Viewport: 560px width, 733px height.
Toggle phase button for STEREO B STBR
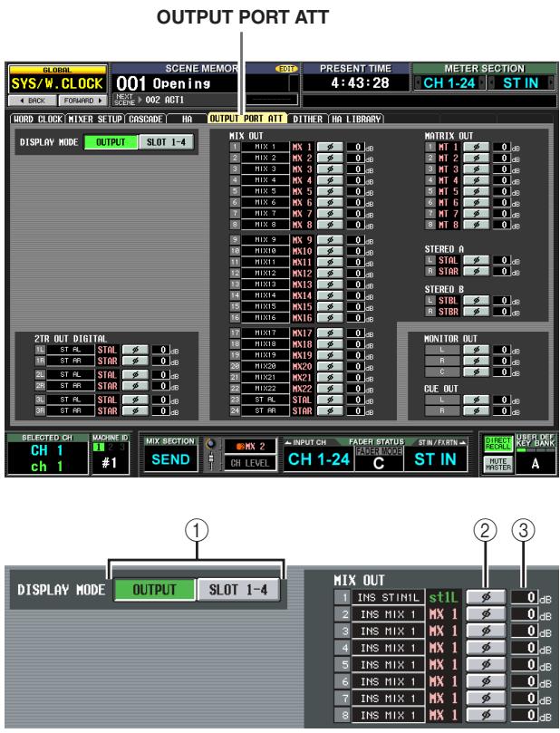coord(477,312)
